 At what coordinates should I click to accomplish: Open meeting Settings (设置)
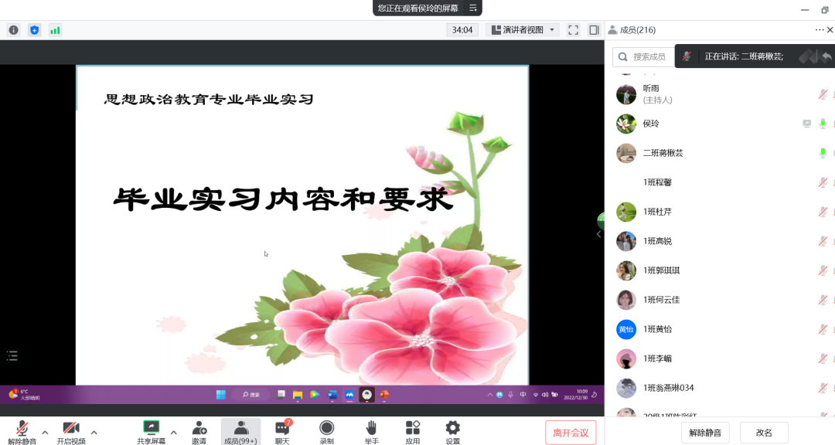click(452, 431)
